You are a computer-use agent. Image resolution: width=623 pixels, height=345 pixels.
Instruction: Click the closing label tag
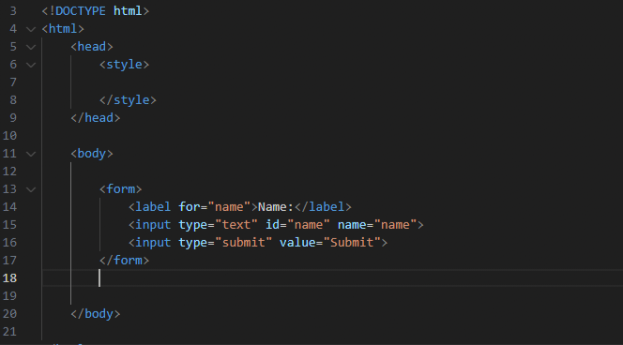[323, 207]
